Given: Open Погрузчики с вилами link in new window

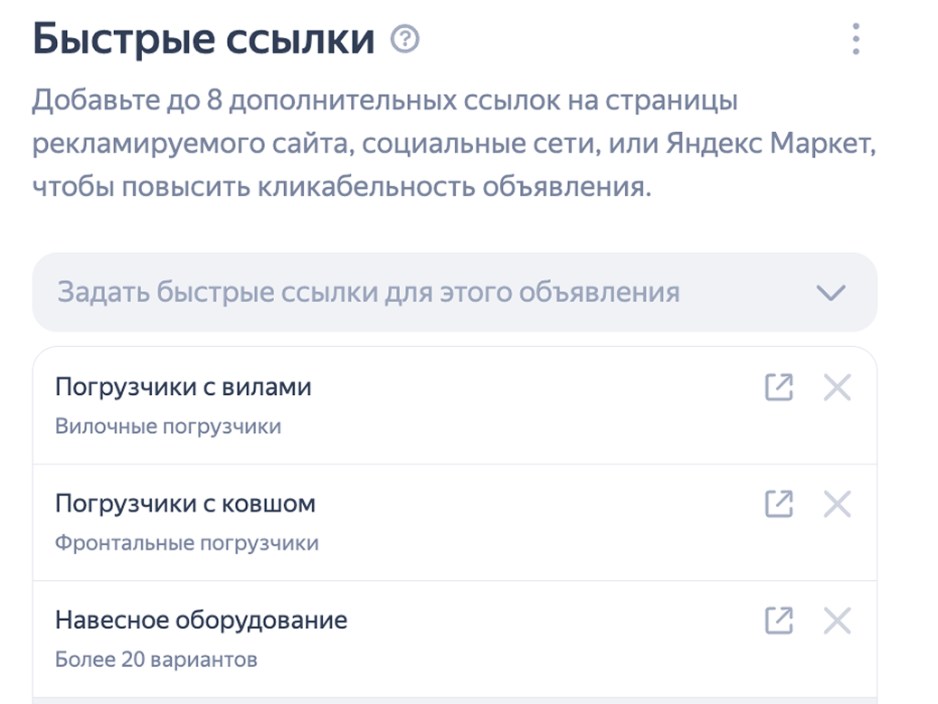Looking at the screenshot, I should [x=779, y=388].
